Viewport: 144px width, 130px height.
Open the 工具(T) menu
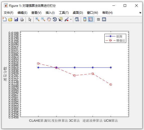click(x=64, y=13)
